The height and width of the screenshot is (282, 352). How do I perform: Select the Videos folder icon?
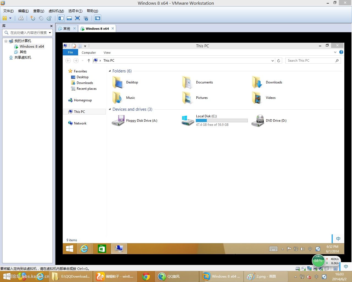pyautogui.click(x=257, y=98)
